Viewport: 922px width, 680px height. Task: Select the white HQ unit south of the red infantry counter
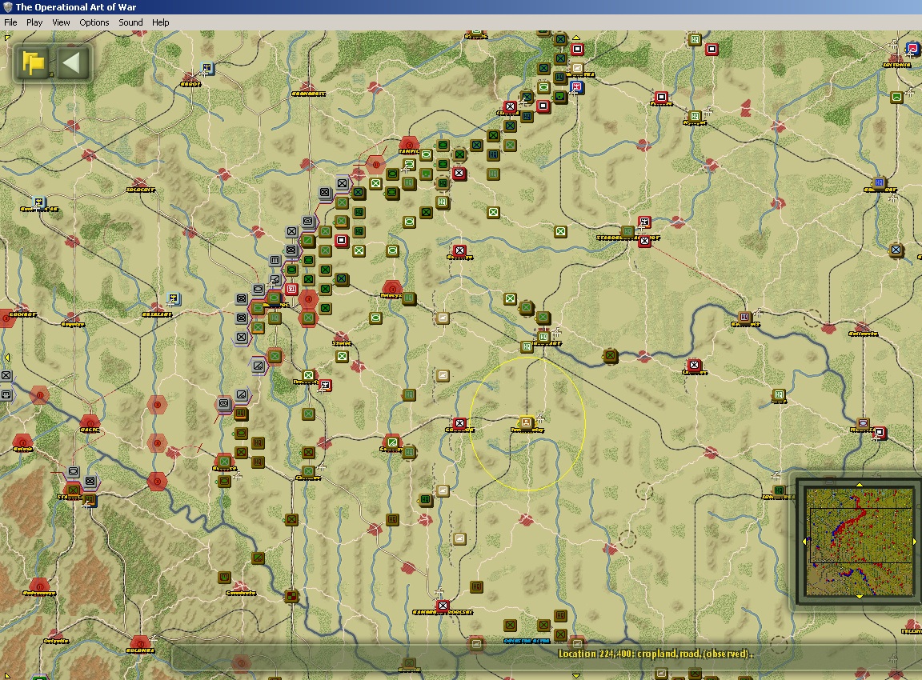point(442,202)
